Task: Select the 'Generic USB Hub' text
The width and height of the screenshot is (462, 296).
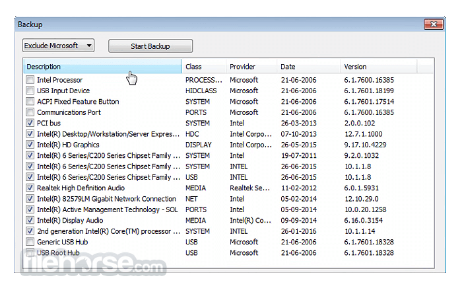Action: click(x=63, y=242)
